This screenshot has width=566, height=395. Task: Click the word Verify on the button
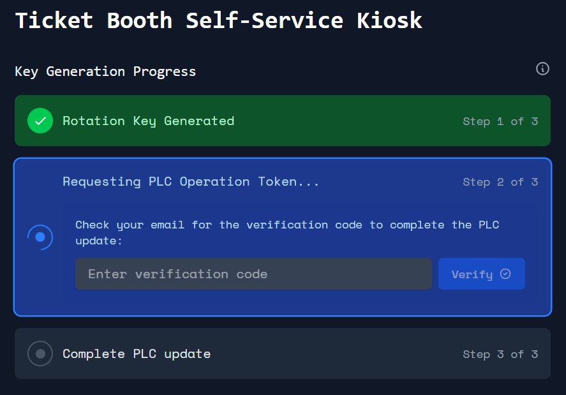coord(472,274)
